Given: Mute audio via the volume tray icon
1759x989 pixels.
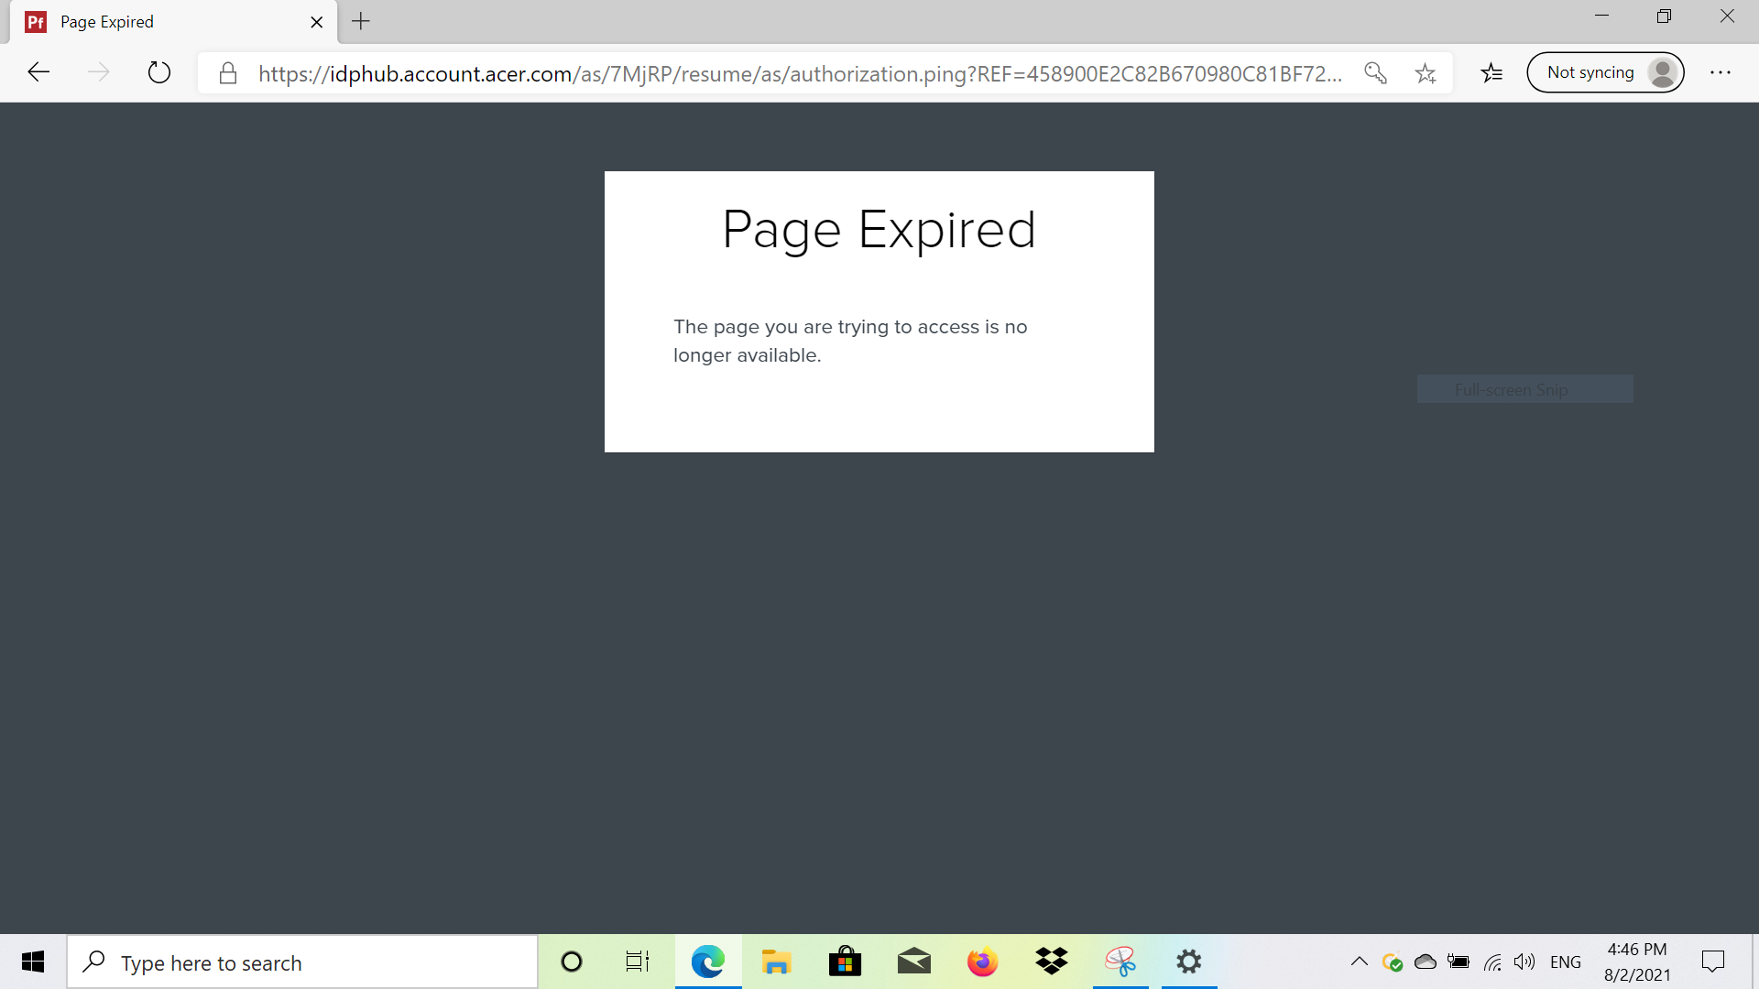Looking at the screenshot, I should click(1524, 962).
